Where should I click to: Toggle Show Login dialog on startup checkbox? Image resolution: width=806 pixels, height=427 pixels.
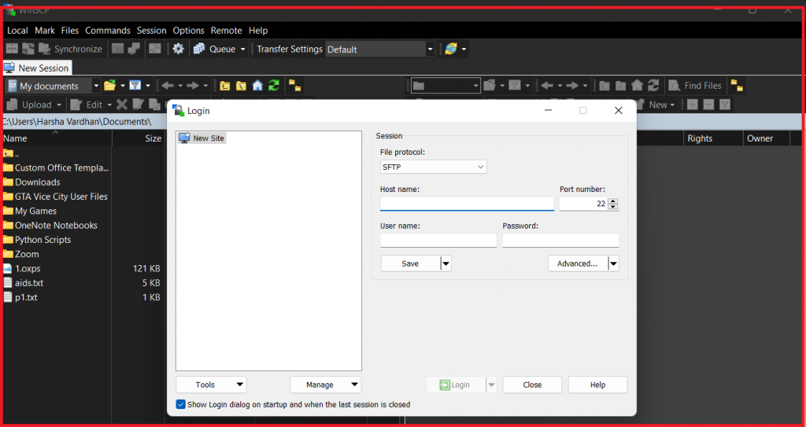[x=181, y=404]
